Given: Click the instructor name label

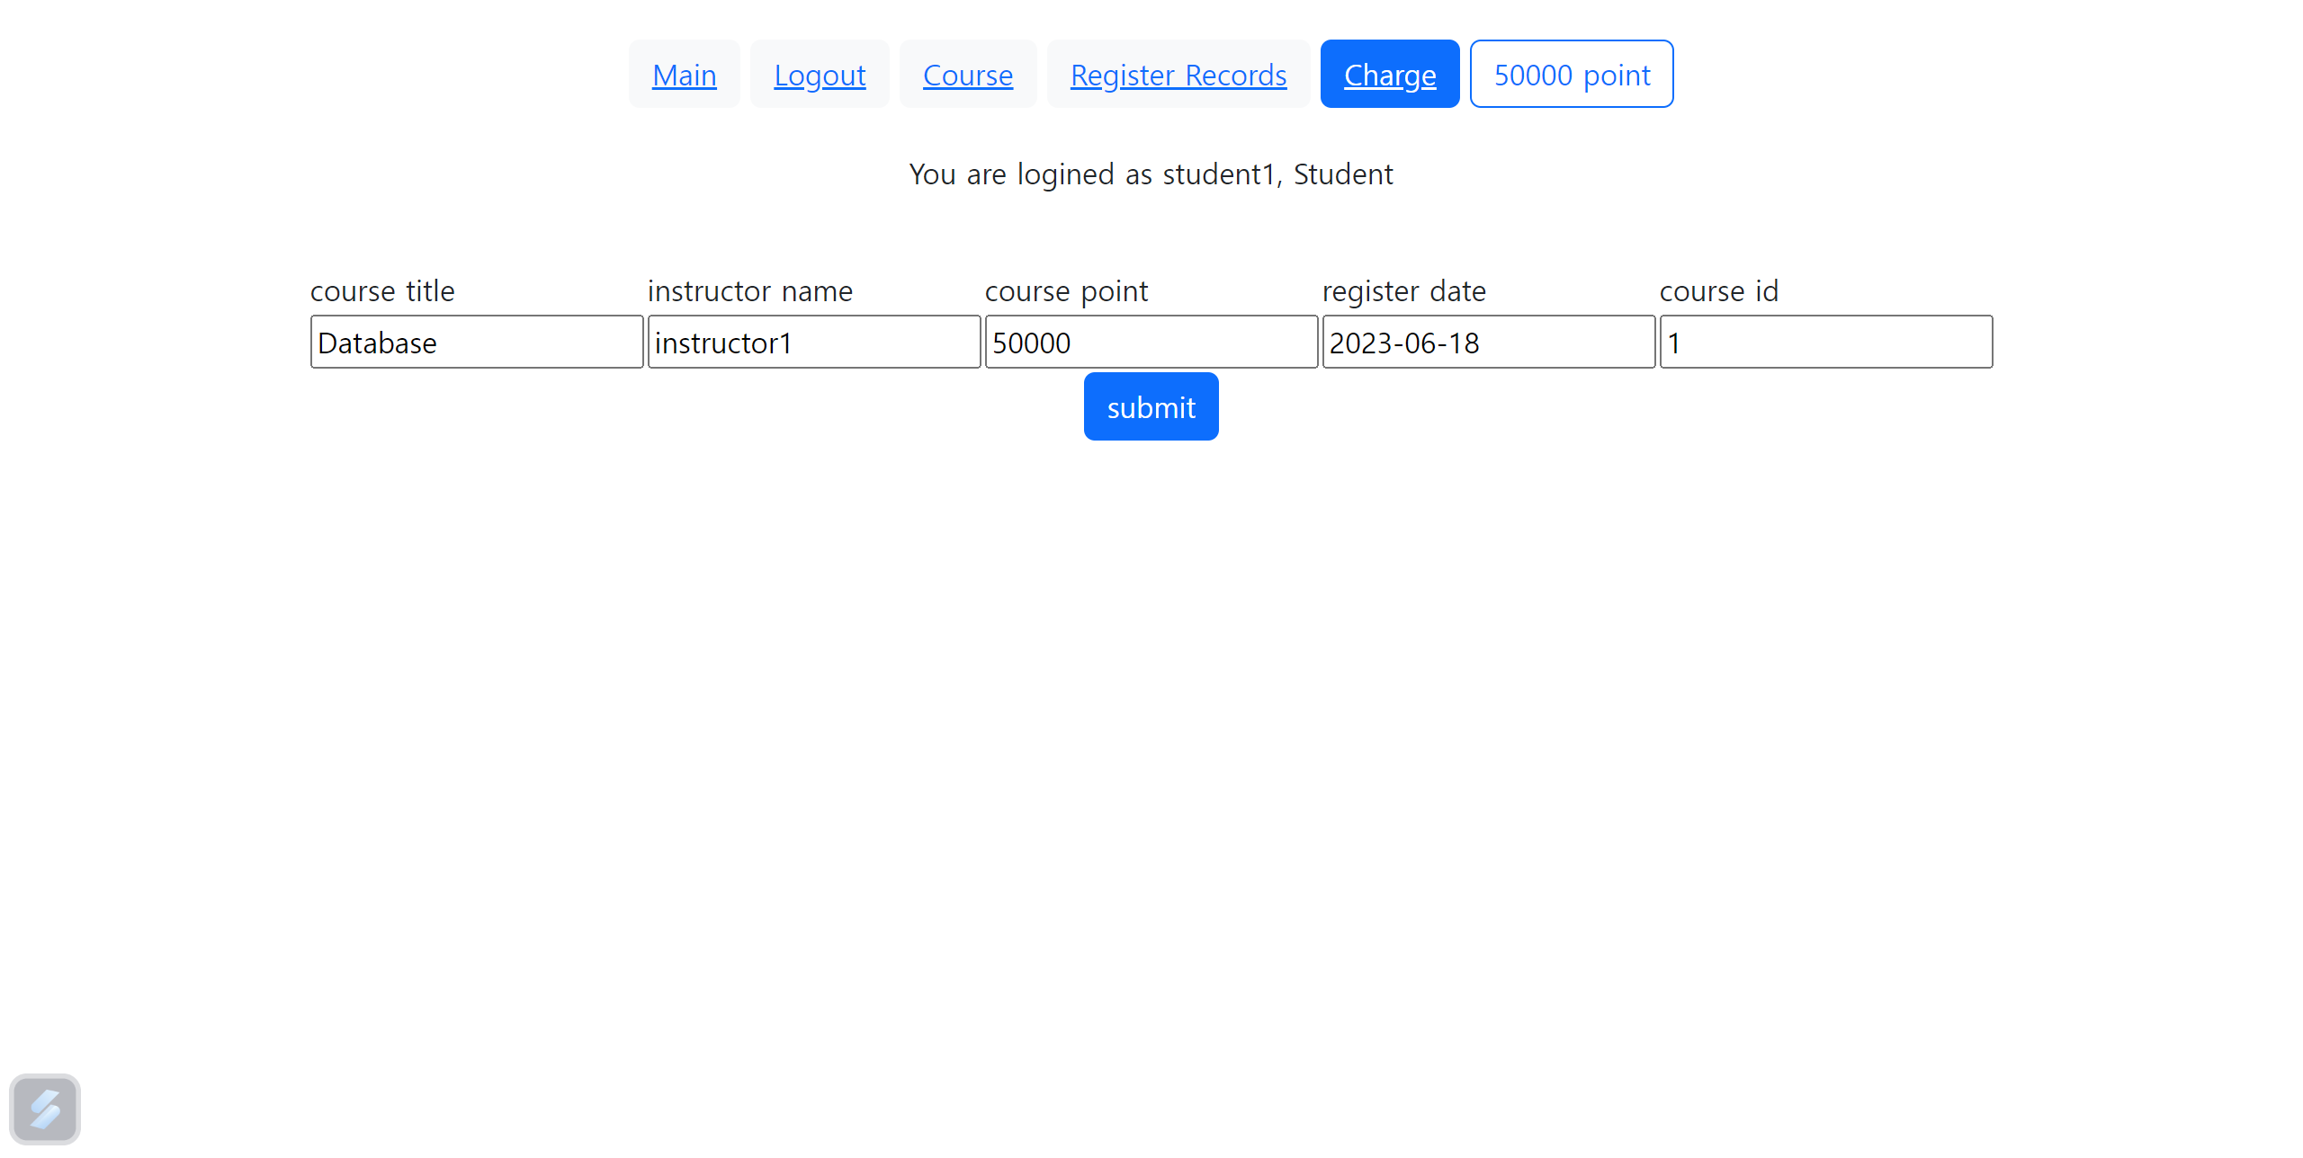Looking at the screenshot, I should (x=749, y=291).
